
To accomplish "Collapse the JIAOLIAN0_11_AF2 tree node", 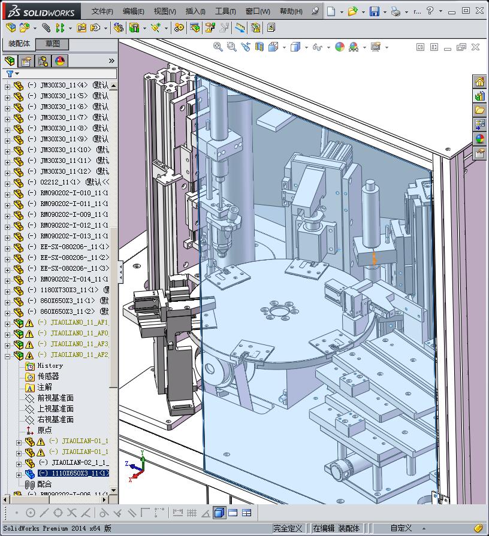I will click(7, 356).
